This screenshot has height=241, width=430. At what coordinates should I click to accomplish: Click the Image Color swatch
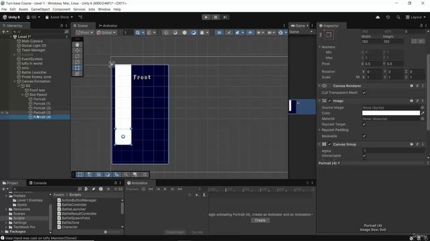391,113
